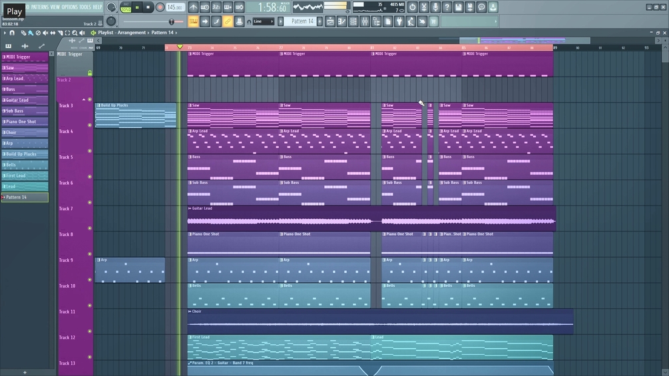This screenshot has width=669, height=376.
Task: Open the Channel rack view button
Action: 353,21
